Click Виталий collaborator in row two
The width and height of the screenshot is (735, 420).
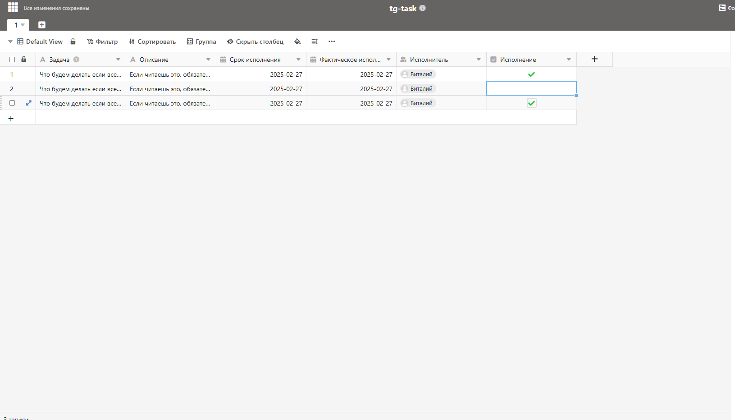click(418, 89)
